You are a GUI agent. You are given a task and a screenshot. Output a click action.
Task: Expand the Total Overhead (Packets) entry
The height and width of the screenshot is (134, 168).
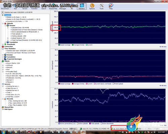8,40
